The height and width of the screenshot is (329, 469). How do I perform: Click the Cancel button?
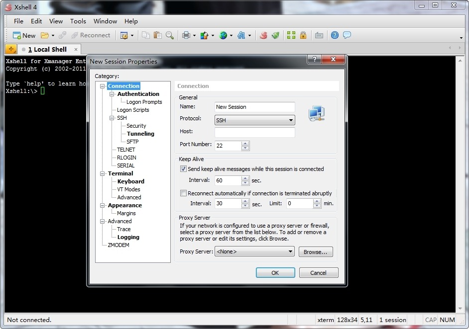(319, 272)
